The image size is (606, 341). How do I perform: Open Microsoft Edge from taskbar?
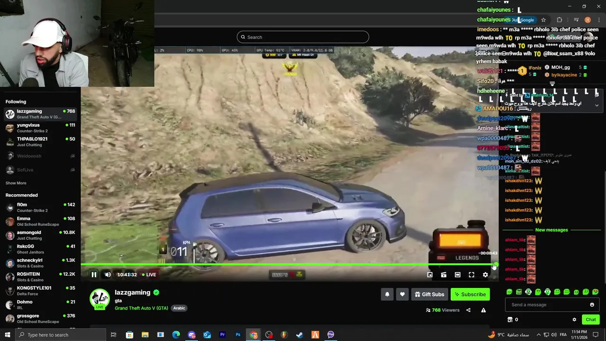pyautogui.click(x=176, y=335)
